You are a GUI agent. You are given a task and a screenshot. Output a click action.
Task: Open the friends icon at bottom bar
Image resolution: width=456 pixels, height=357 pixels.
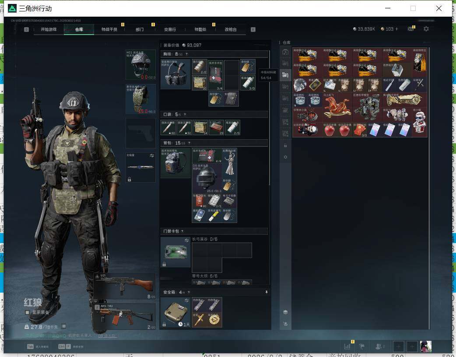(379, 346)
